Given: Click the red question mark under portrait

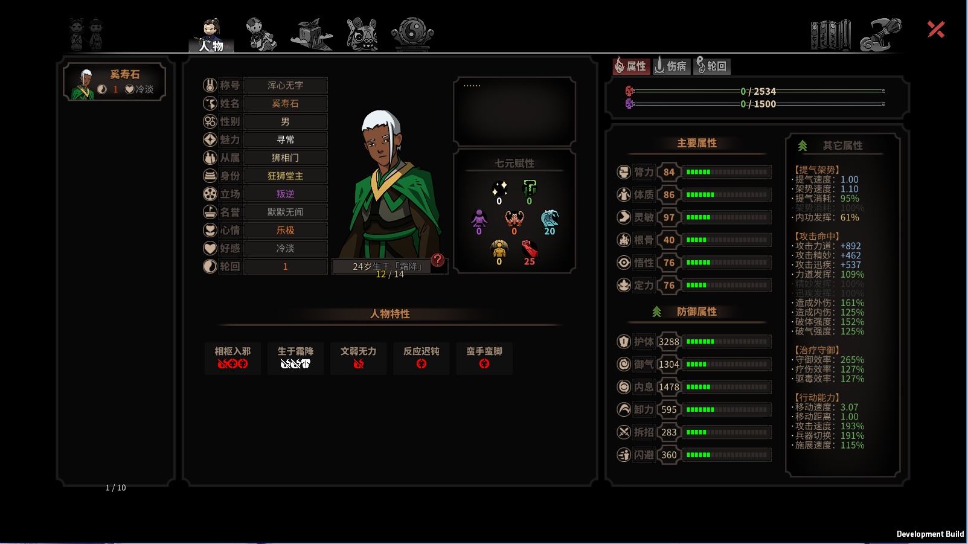Looking at the screenshot, I should coord(438,260).
